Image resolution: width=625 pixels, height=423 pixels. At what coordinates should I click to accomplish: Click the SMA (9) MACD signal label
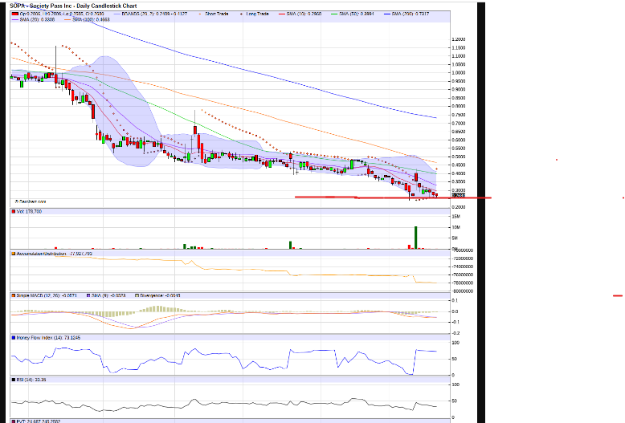[108, 295]
